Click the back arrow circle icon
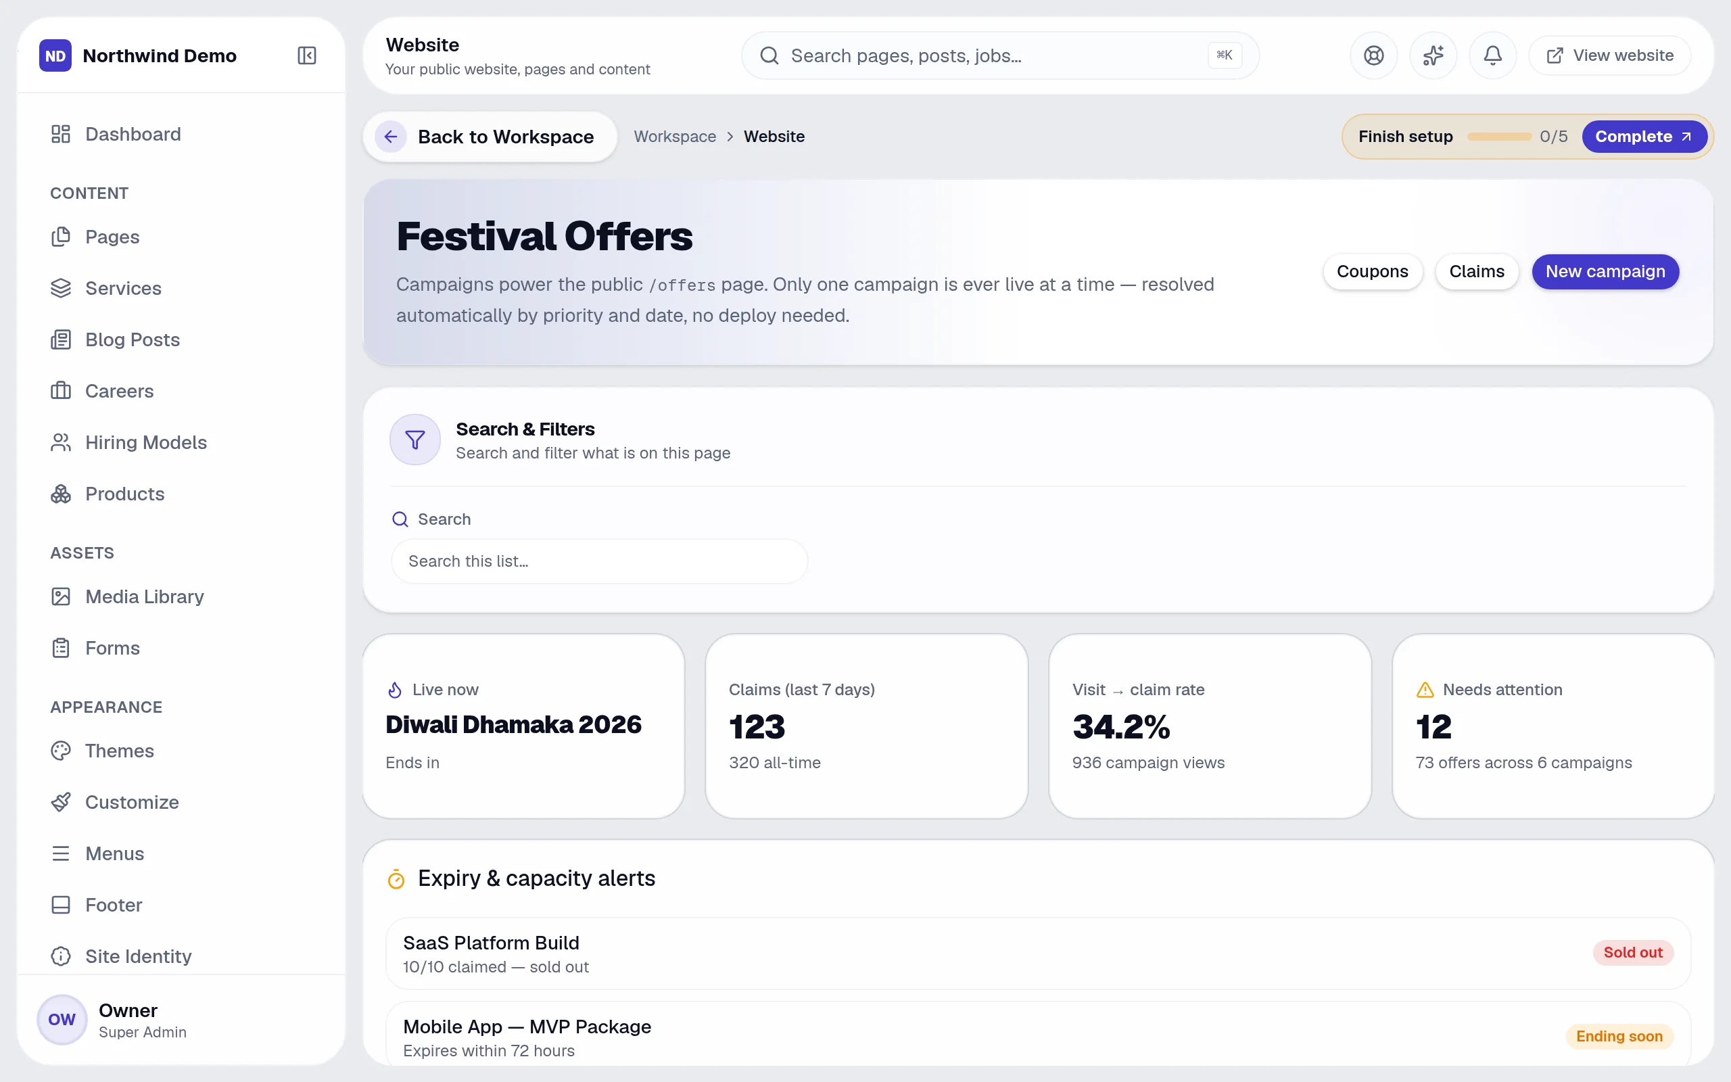 (x=391, y=137)
